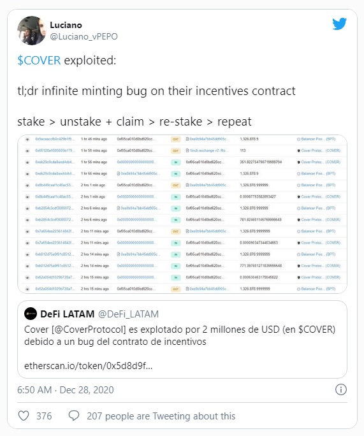This screenshot has width=364, height=436.
Task: Open the quoted DeFi LATAM tweet card
Action: click(182, 339)
